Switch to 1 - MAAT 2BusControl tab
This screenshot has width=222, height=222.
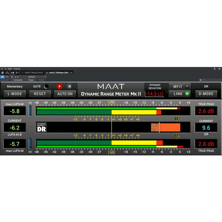(x=33, y=73)
